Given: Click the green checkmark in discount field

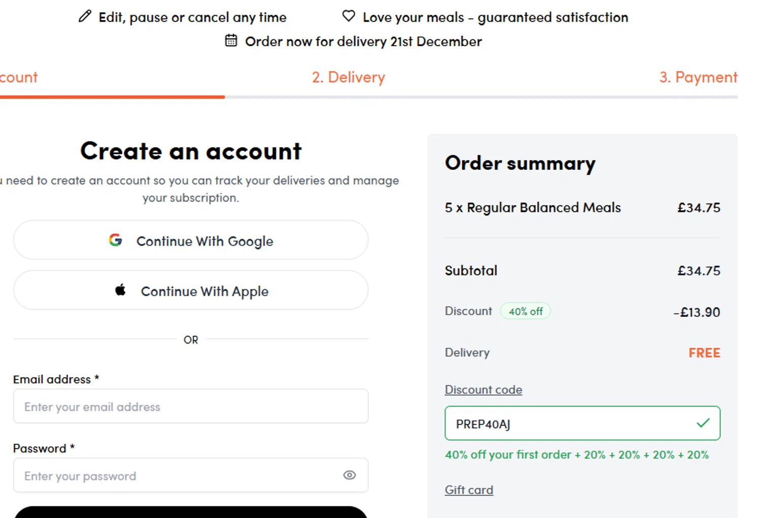Looking at the screenshot, I should coord(703,423).
